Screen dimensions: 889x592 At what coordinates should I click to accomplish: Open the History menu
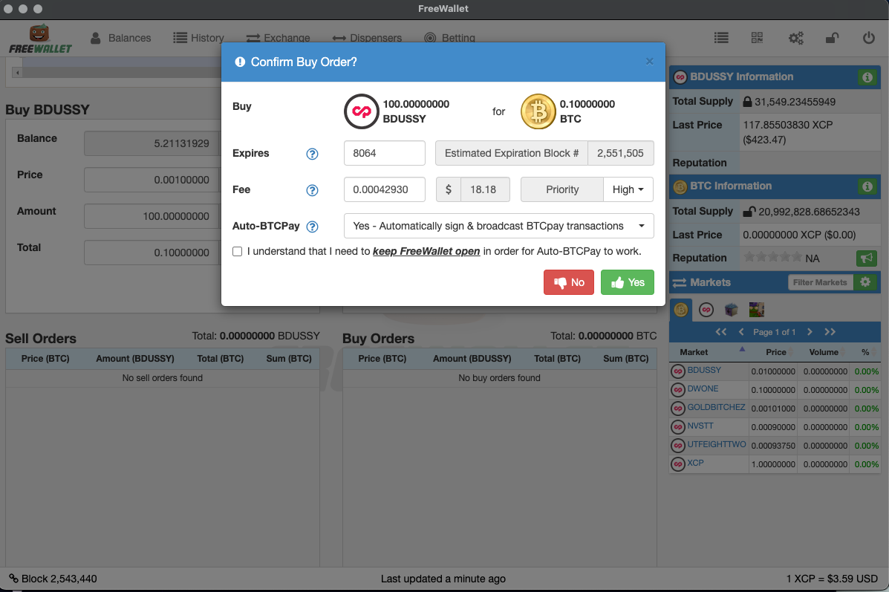(198, 38)
